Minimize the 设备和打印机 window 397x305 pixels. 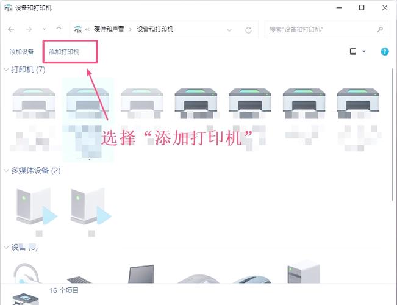coord(339,8)
